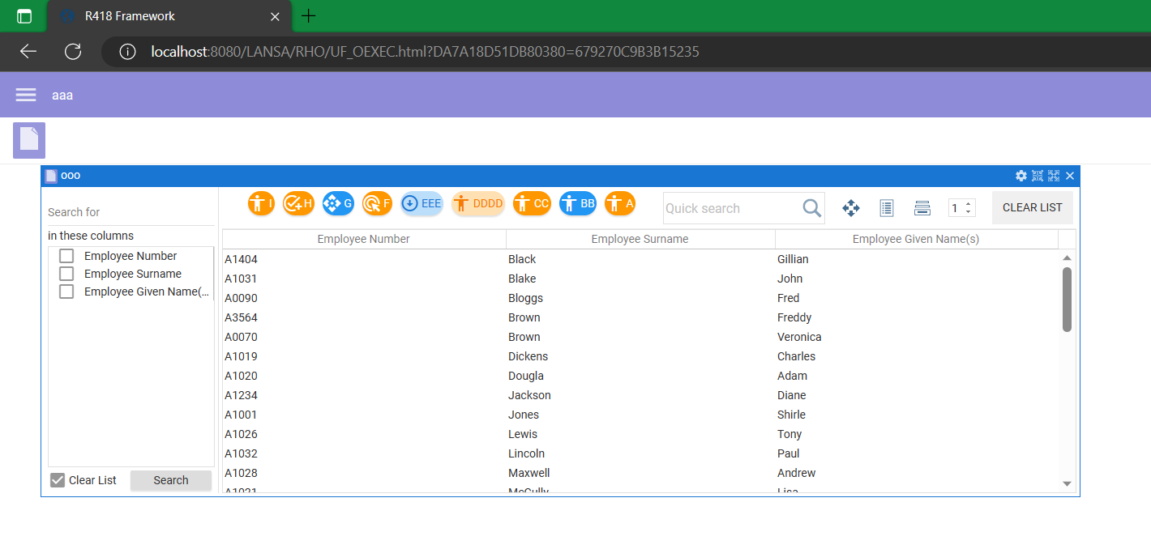This screenshot has height=549, width=1151.
Task: Tick the Employee Number checkbox
Action: 66,256
